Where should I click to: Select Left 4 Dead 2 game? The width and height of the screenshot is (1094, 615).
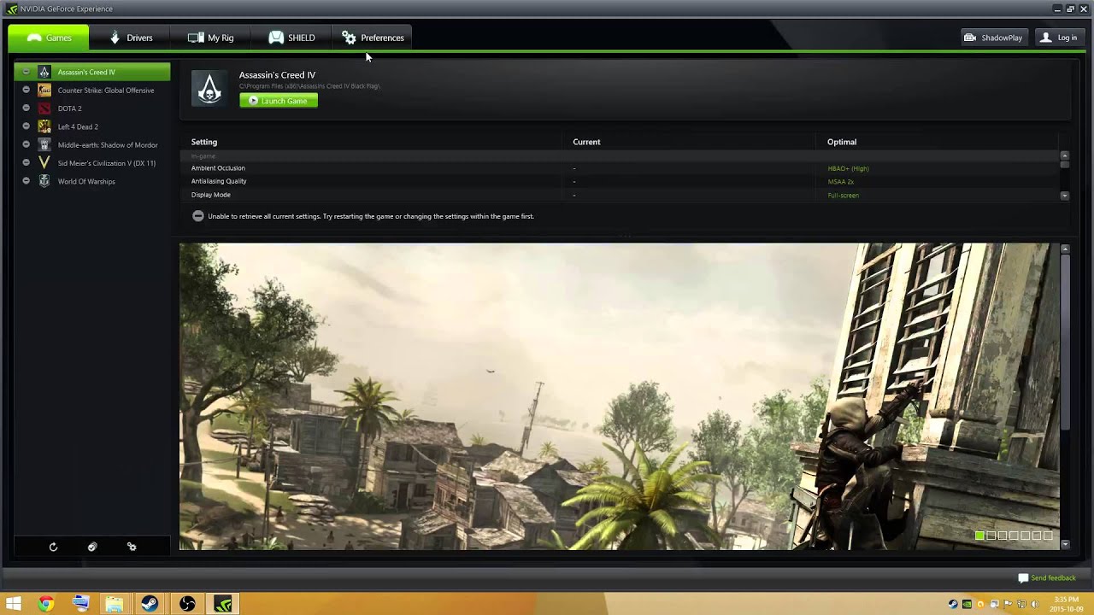coord(92,126)
